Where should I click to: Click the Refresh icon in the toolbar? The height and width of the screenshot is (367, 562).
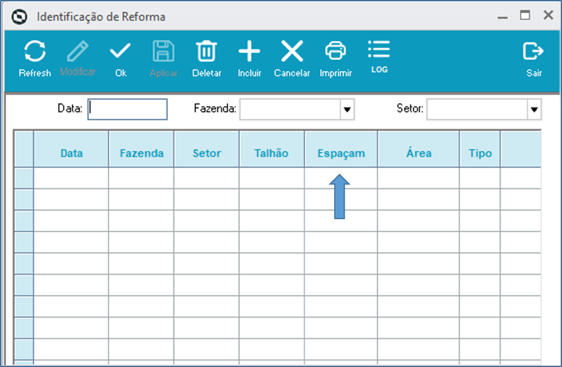[x=35, y=51]
